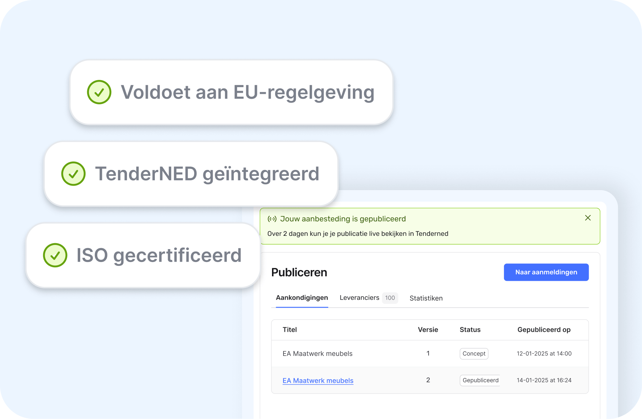642x419 pixels.
Task: Open the linked EA Maatwerk meubels entry
Action: tap(318, 381)
